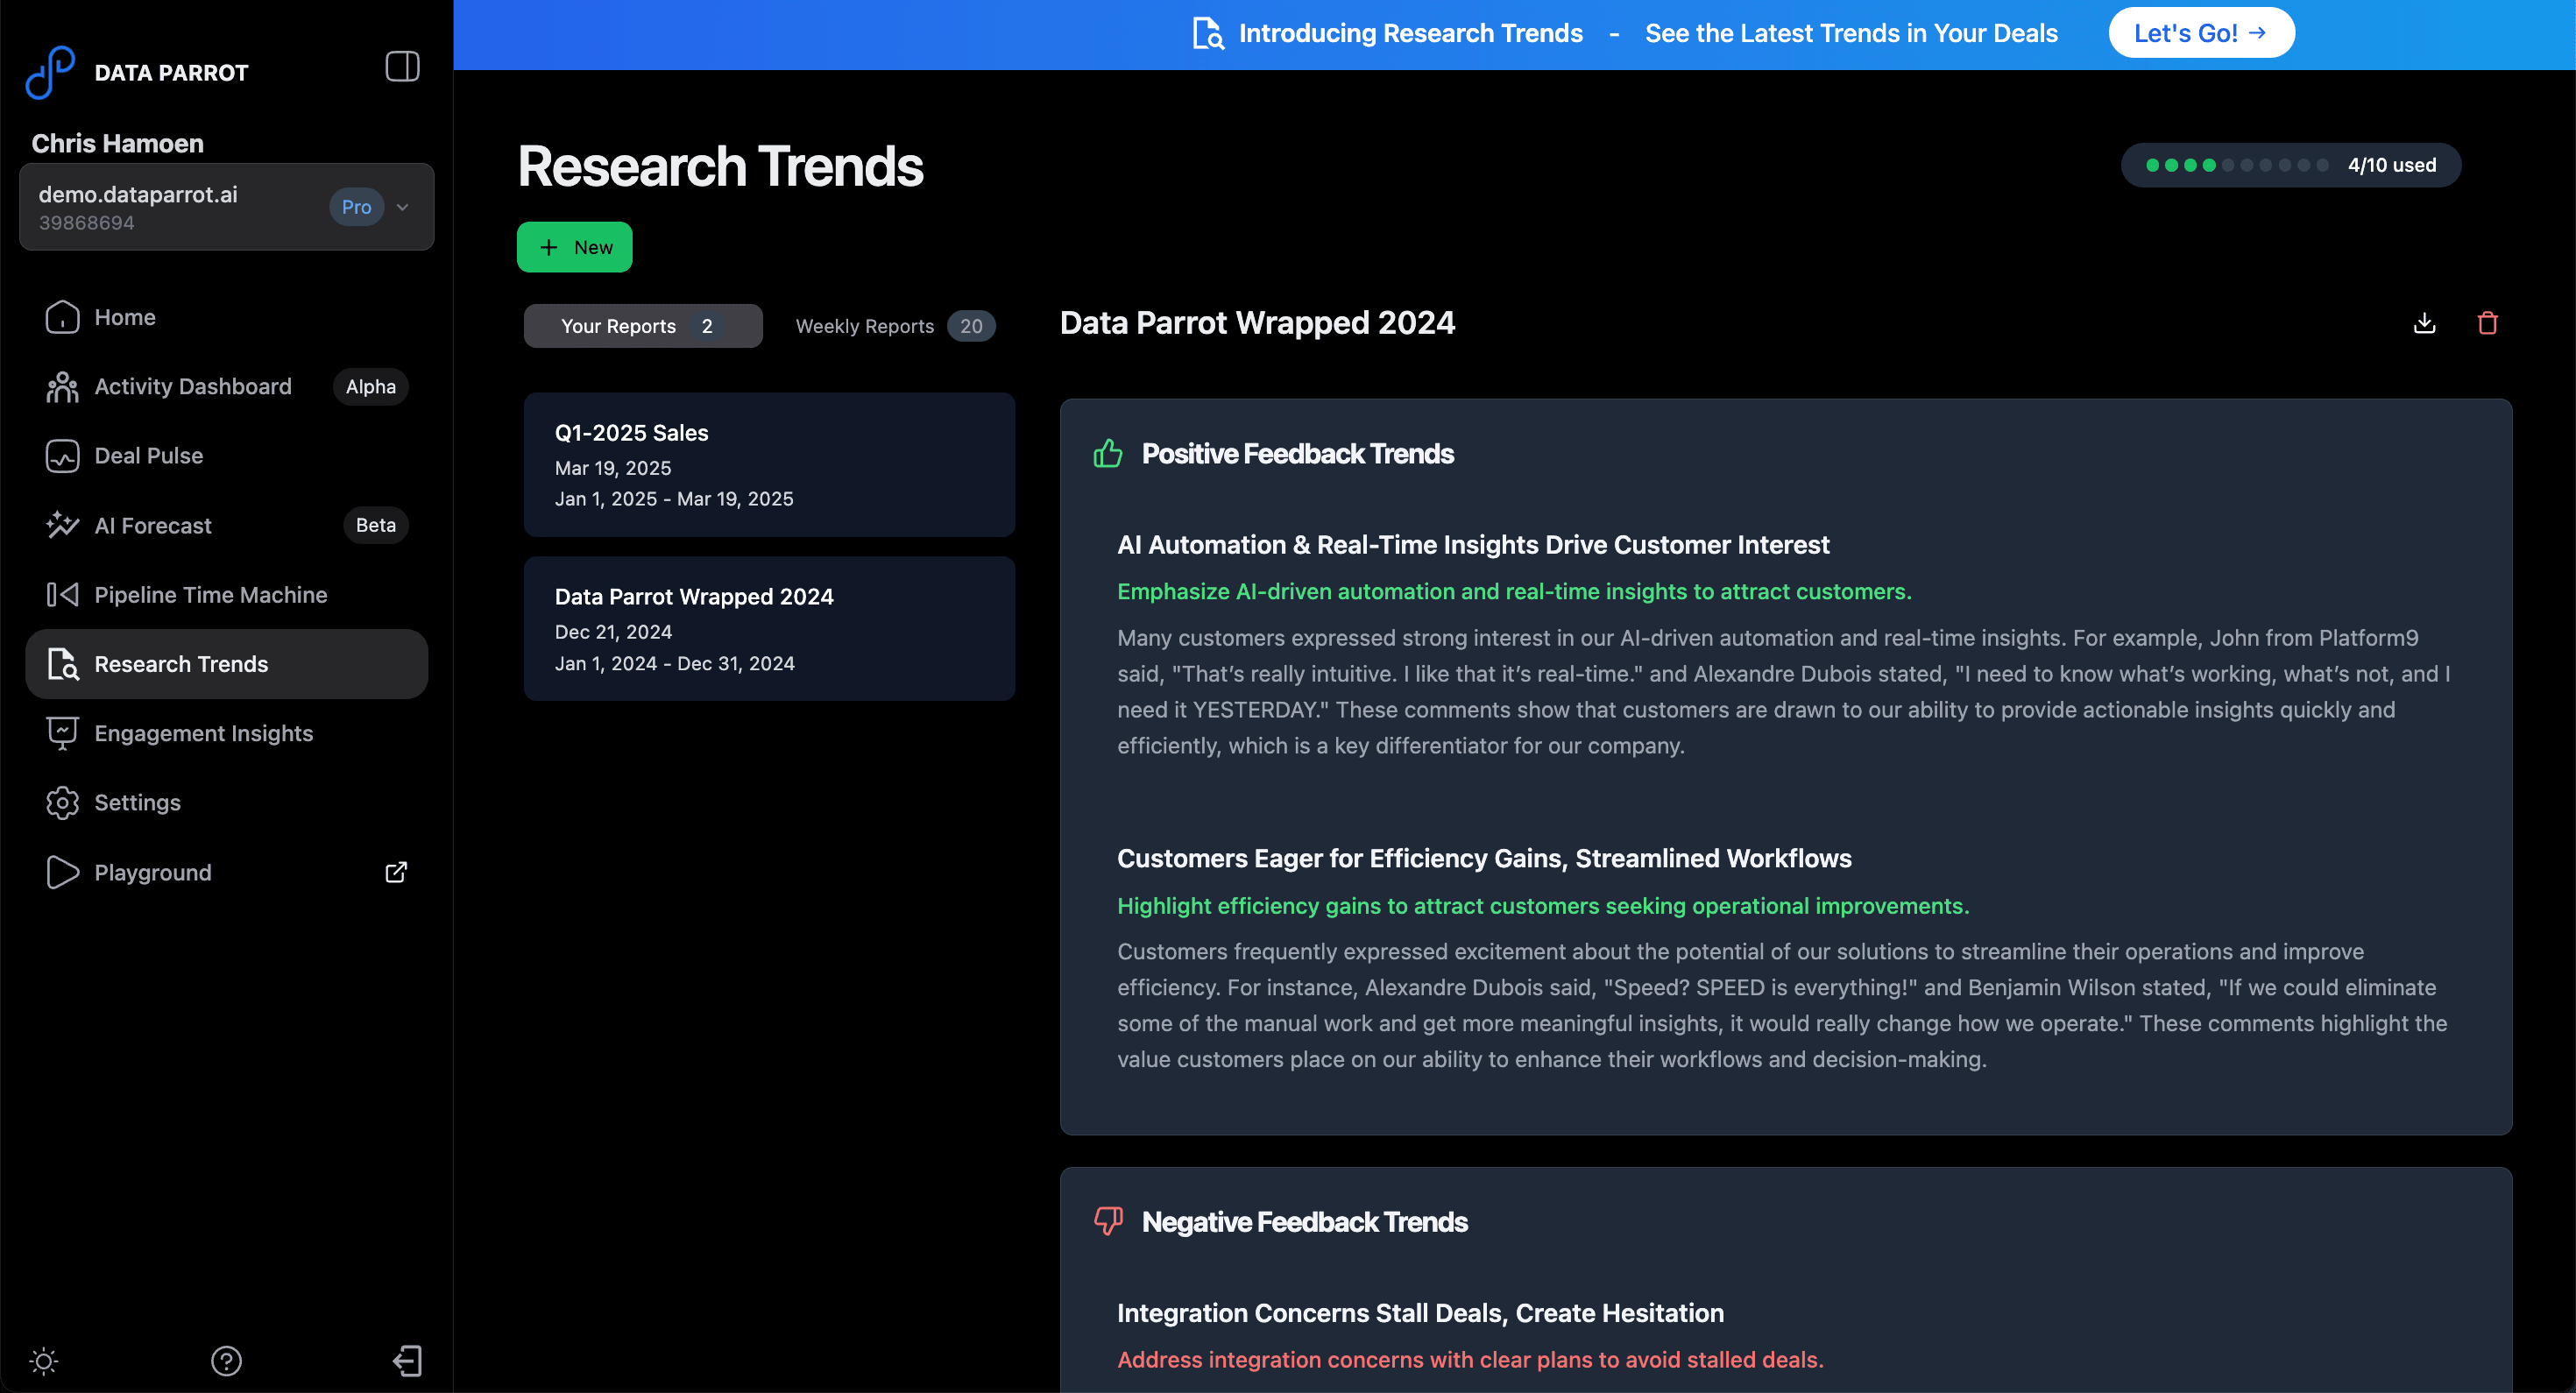This screenshot has width=2576, height=1393.
Task: Click the Chris Hamoen user name
Action: click(117, 143)
